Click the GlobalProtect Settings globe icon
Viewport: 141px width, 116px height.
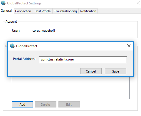(x=3, y=3)
